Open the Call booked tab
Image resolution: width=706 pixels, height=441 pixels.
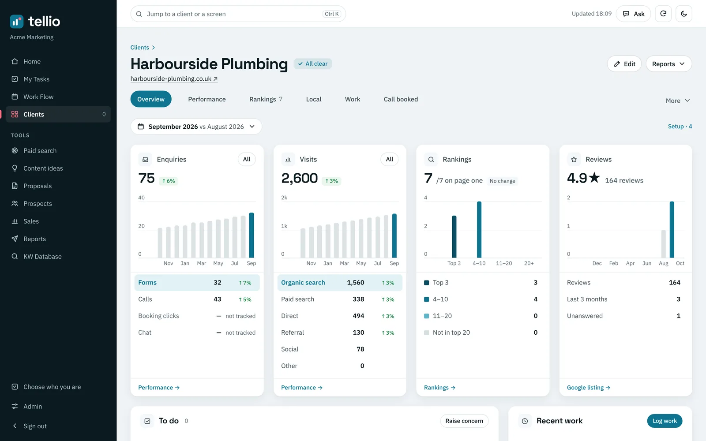tap(401, 99)
